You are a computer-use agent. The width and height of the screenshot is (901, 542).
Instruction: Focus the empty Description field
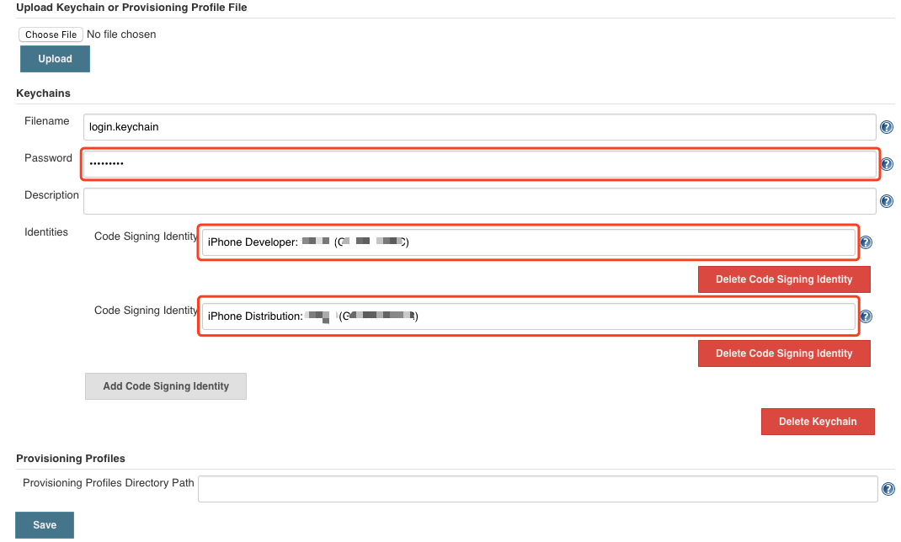[480, 201]
